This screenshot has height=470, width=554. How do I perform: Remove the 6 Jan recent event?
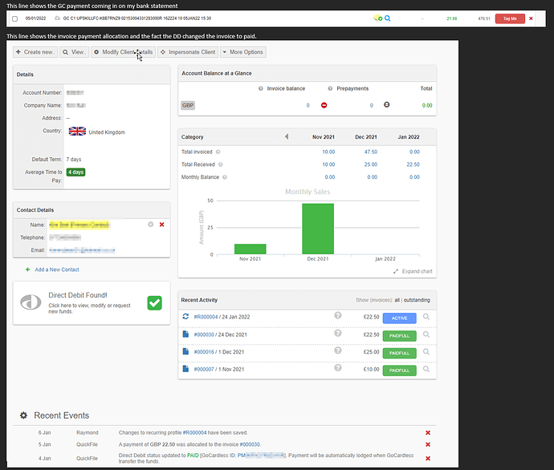427,433
